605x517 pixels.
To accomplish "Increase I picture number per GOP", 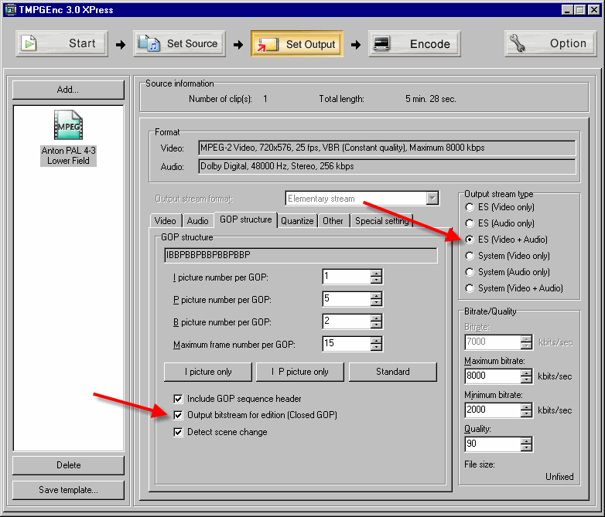I will click(x=376, y=273).
